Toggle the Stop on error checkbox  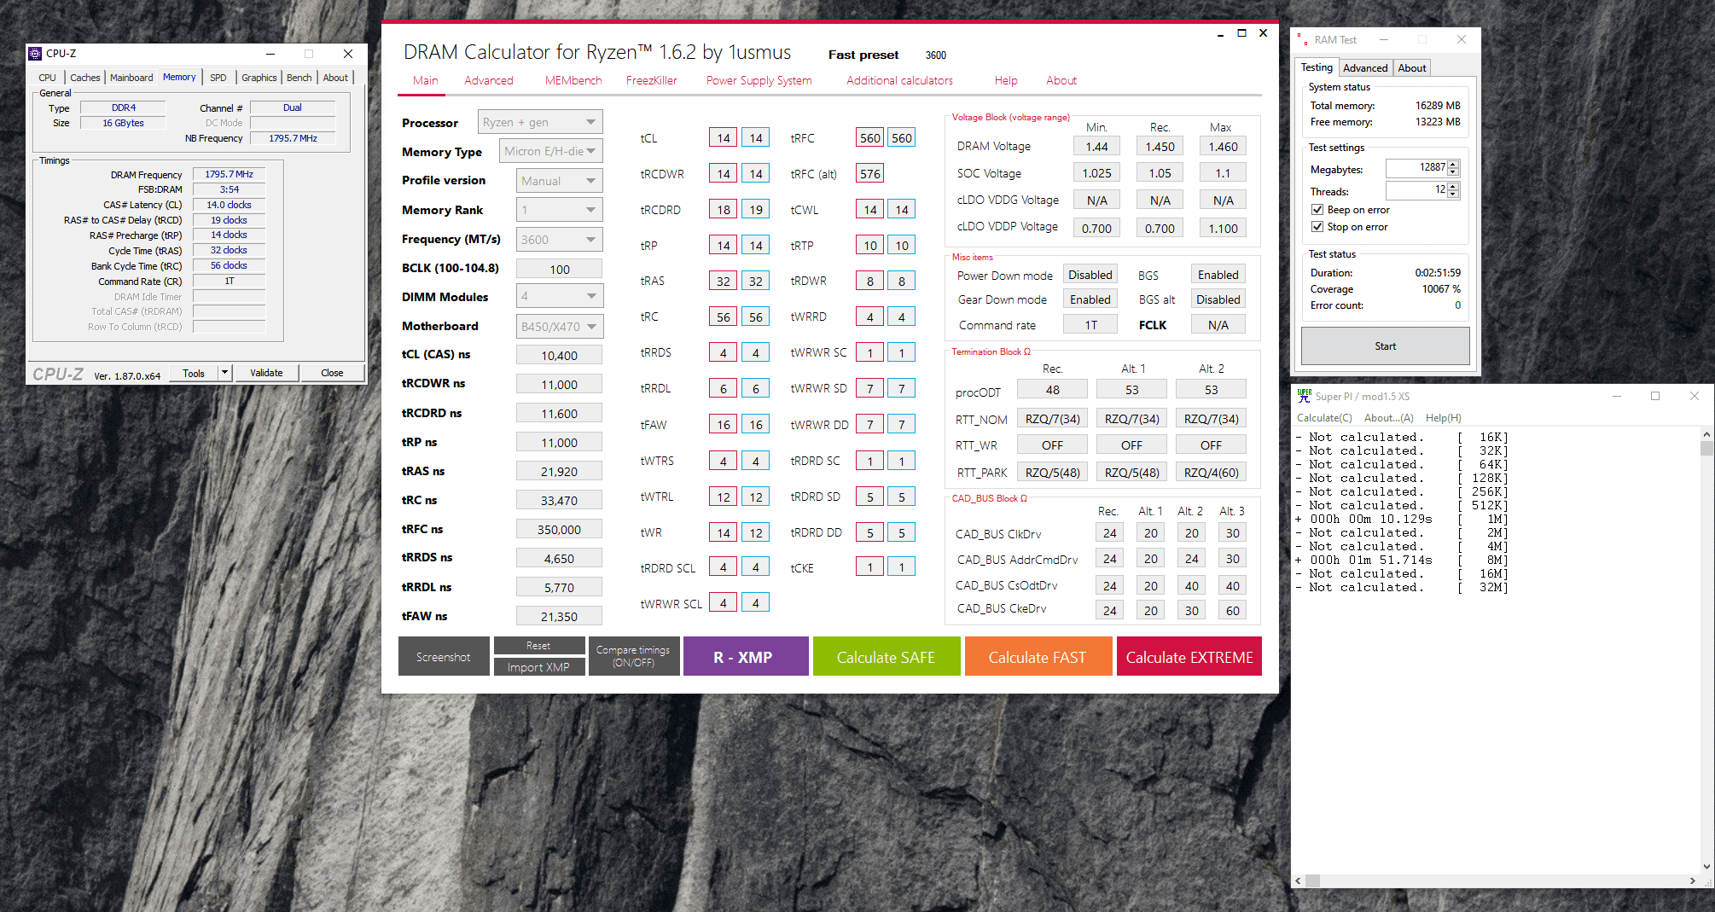(1317, 227)
